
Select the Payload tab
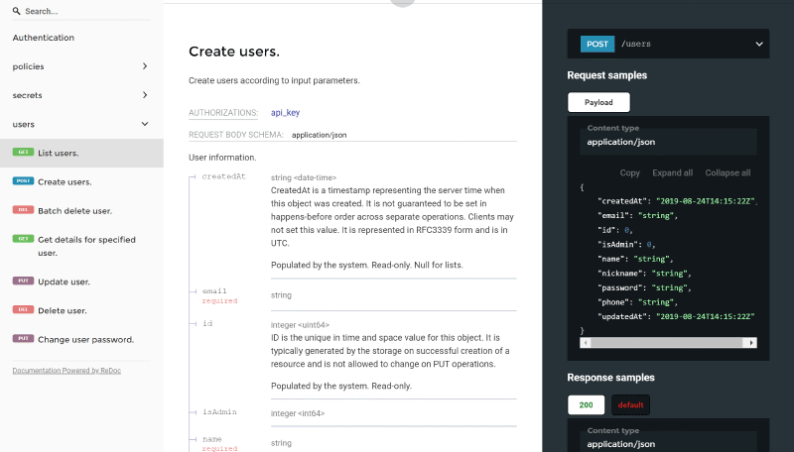[598, 102]
